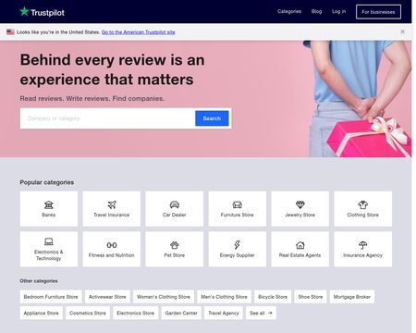Image resolution: width=416 pixels, height=333 pixels.
Task: Select the Travel Agency tag
Action: (224, 313)
